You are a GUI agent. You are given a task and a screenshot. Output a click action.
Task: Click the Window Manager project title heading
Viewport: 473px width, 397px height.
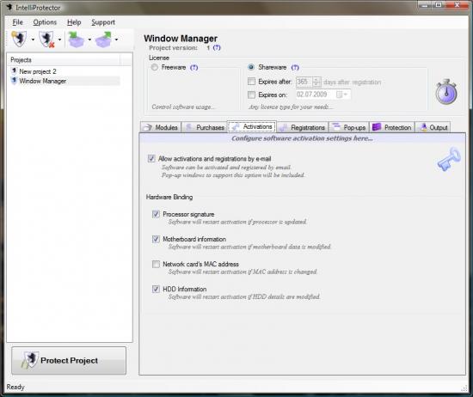coord(181,39)
